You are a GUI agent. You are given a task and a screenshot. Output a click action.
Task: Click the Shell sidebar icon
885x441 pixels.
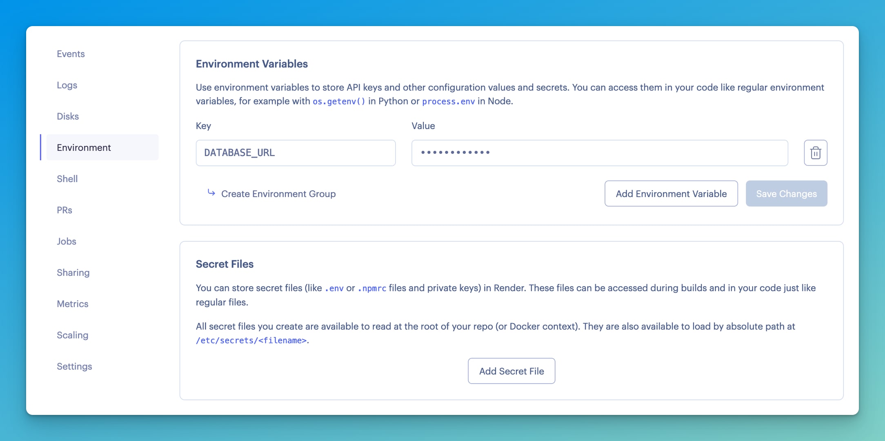(x=66, y=178)
